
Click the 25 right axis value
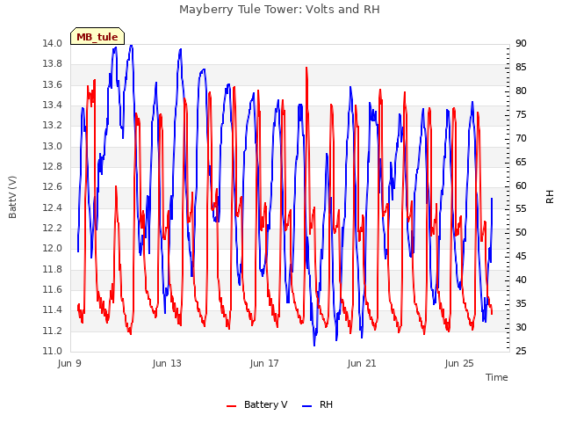coord(521,351)
